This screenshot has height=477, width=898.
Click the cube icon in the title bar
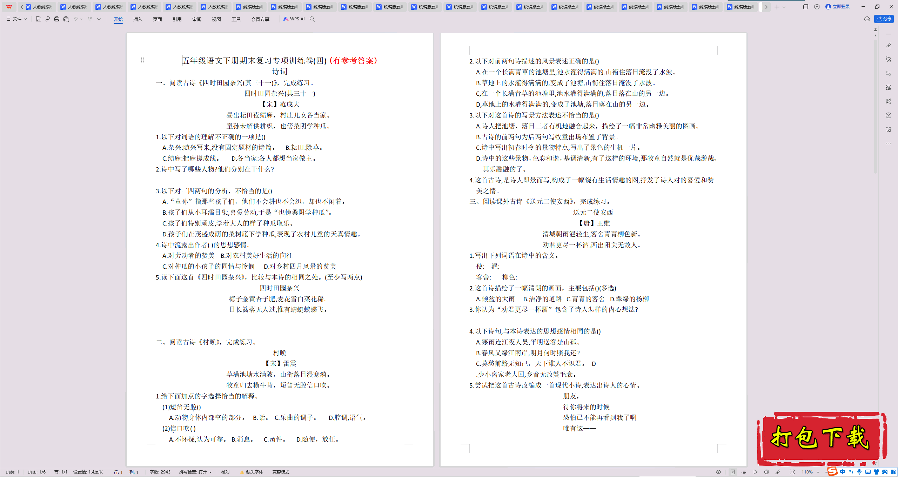(817, 7)
